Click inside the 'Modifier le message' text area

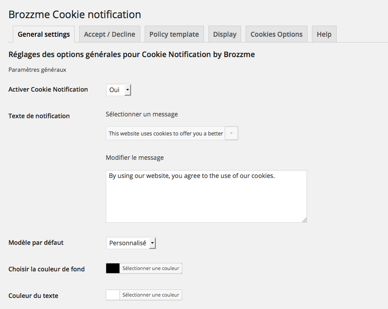coord(206,196)
